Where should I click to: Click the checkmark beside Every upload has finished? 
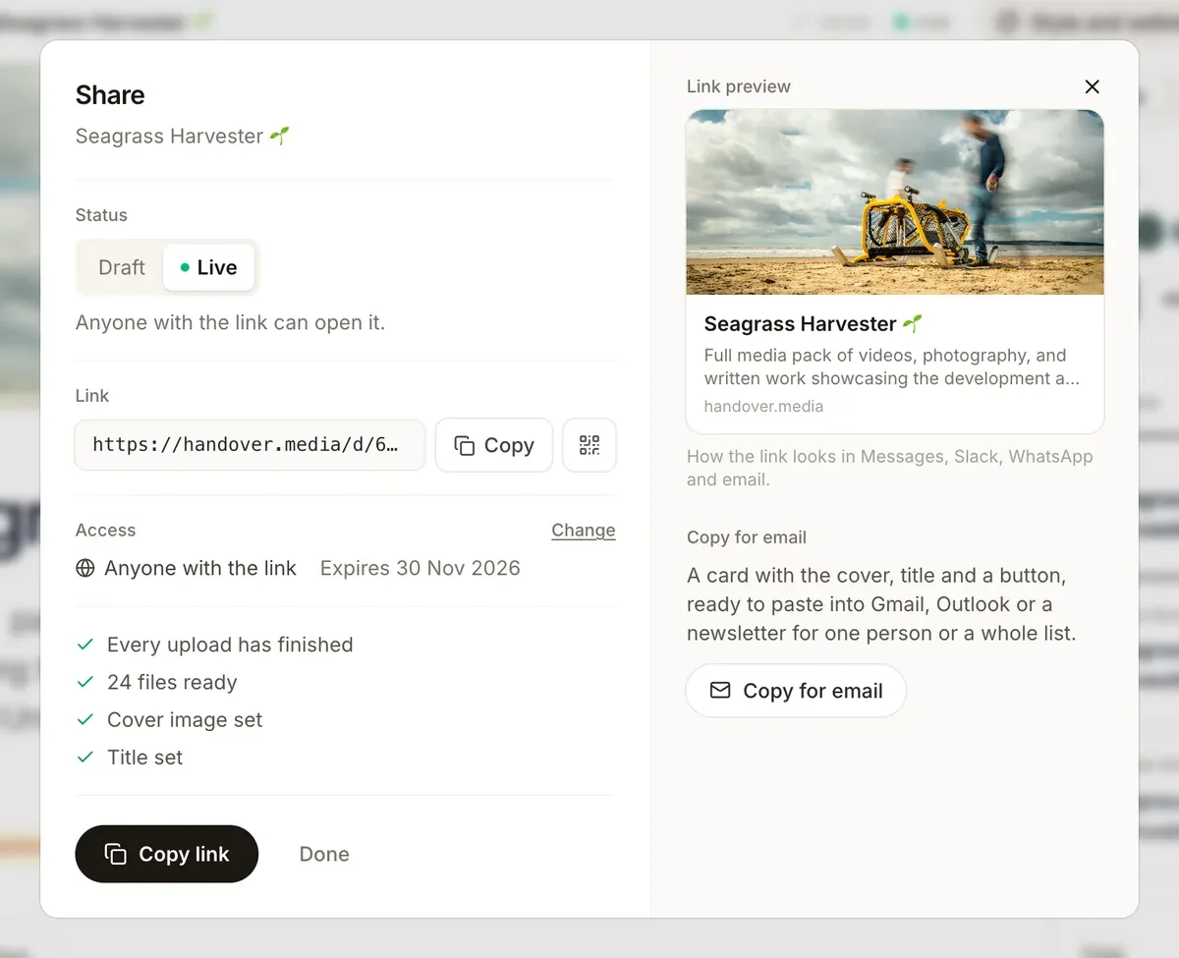85,645
